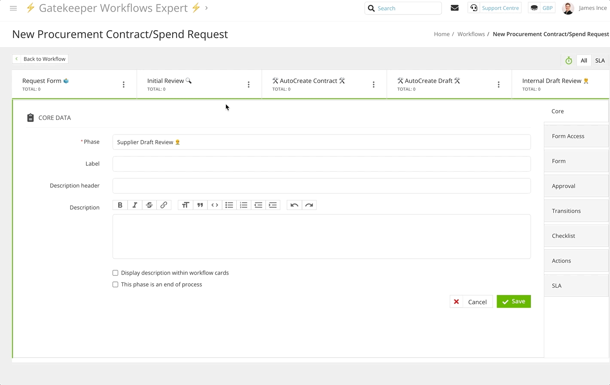Click the Internal Draft Review phase title
The image size is (610, 385).
555,81
